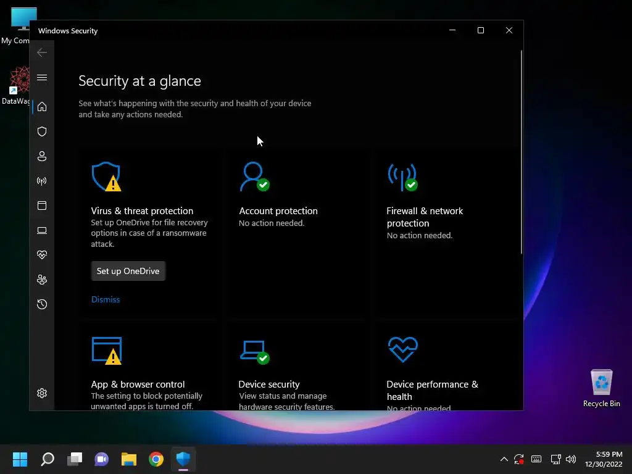The width and height of the screenshot is (632, 474).
Task: Open Settings gear in Windows Security sidebar
Action: point(42,393)
